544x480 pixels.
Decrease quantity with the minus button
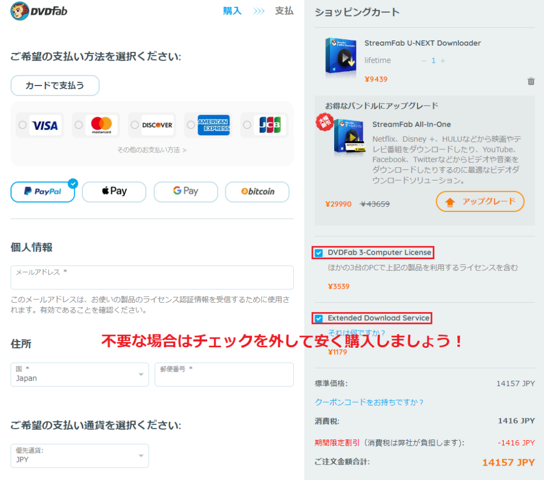pos(423,61)
